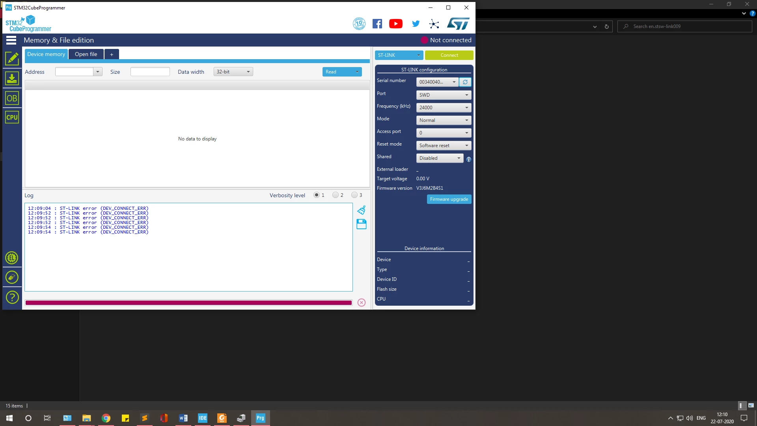Open the Data width 32-bit dropdown

tap(233, 72)
